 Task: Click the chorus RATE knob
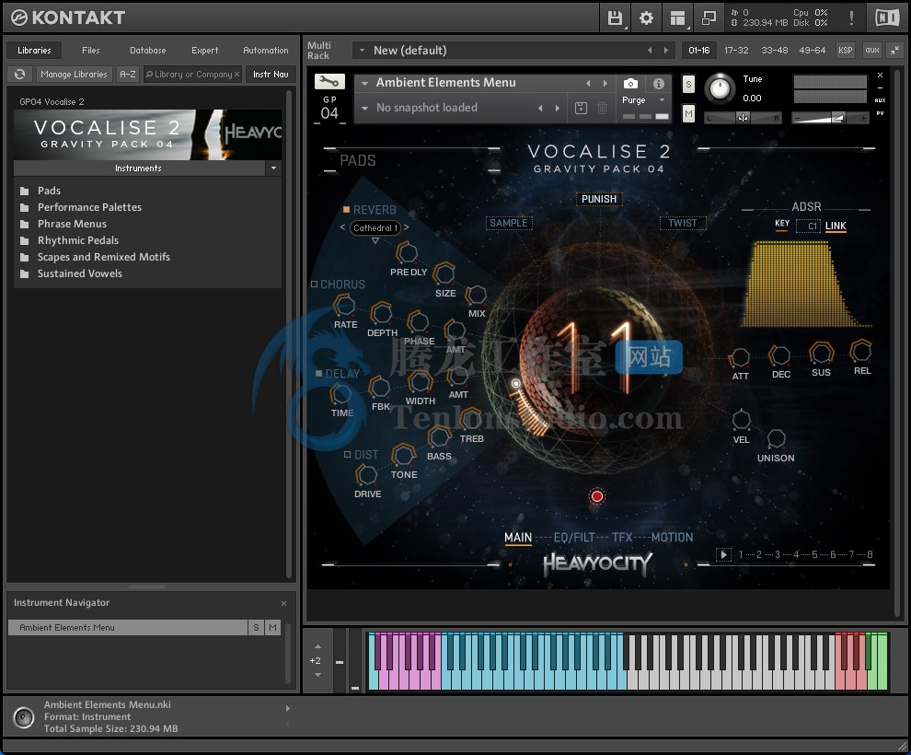pos(344,305)
